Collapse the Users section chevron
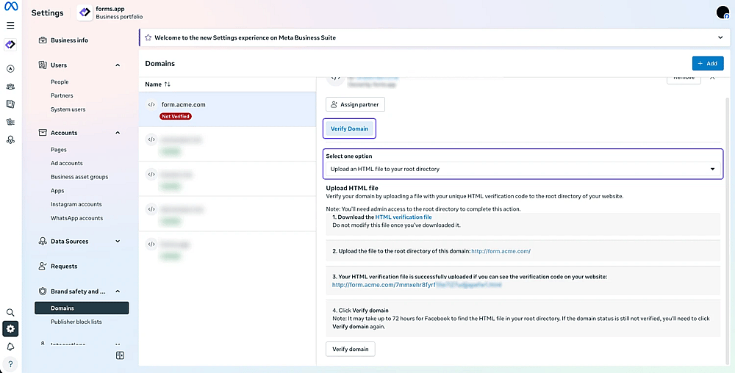Screen dimensions: 735x373 (x=118, y=65)
